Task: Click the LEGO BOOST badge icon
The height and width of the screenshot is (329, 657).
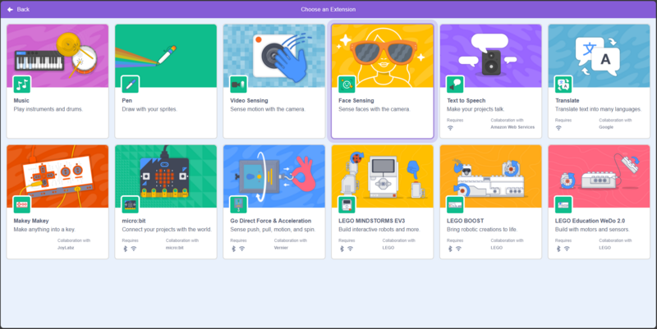Action: tap(455, 204)
